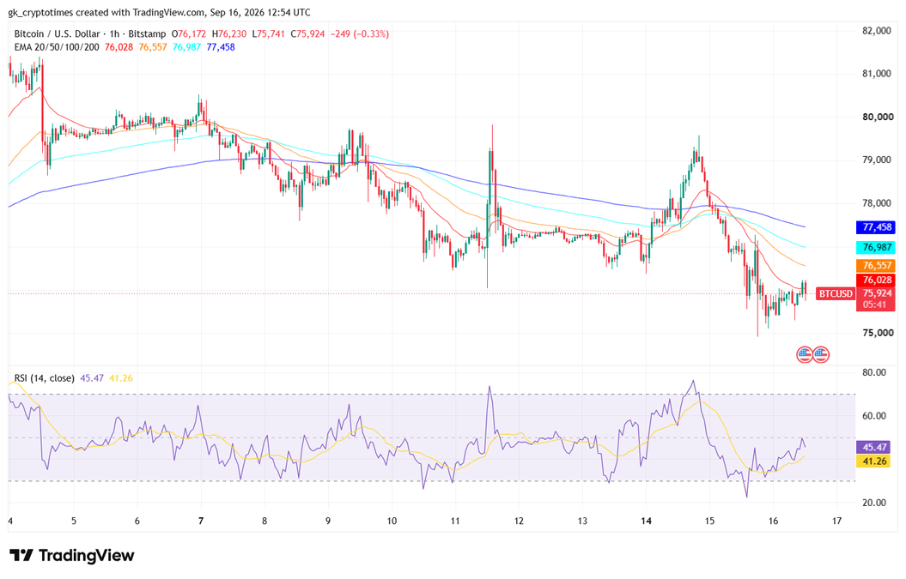The image size is (906, 579).
Task: Click the RSI 60.00 axis label
Action: pyautogui.click(x=873, y=416)
